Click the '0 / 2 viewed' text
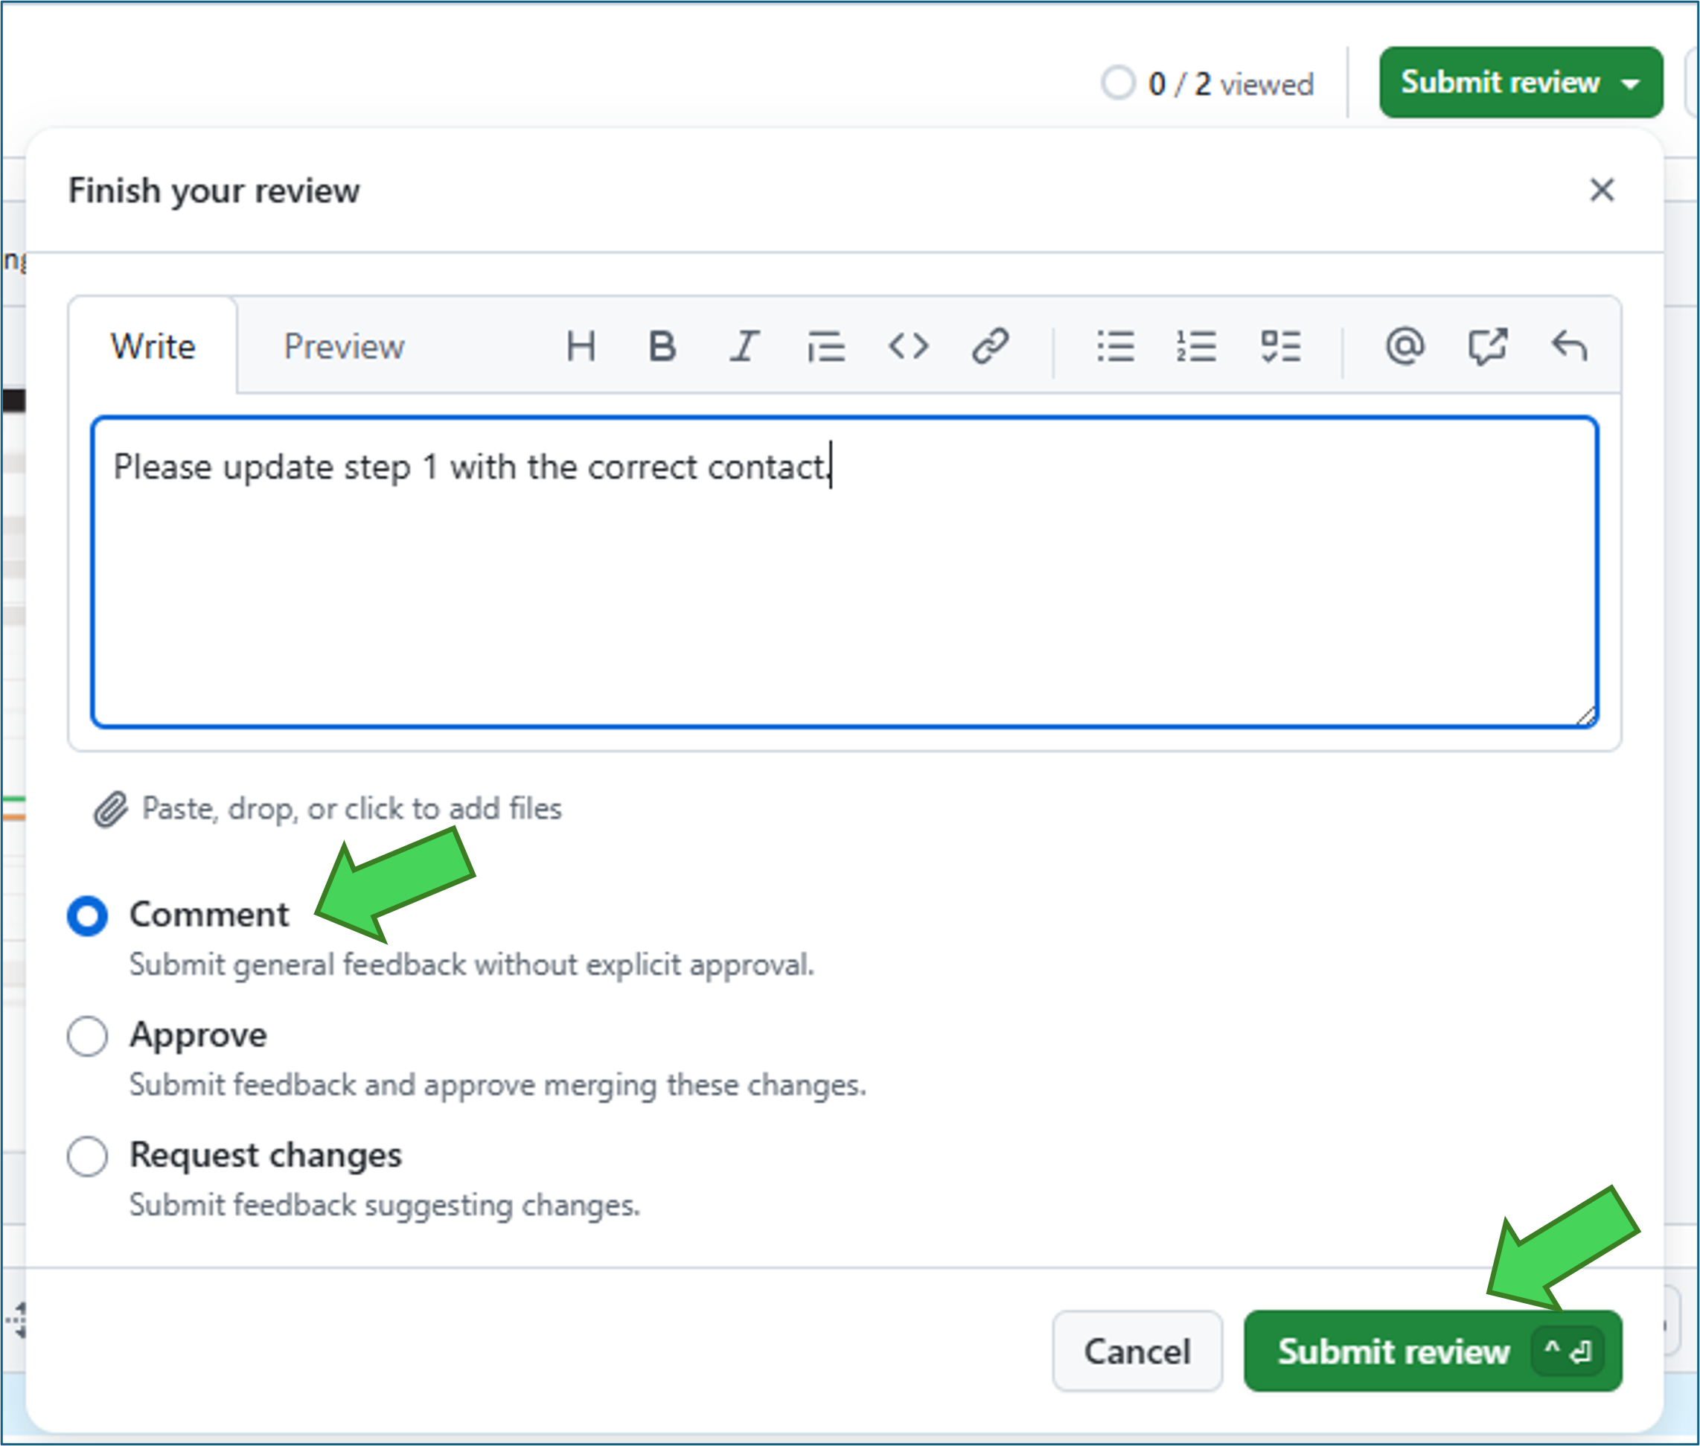The width and height of the screenshot is (1700, 1446). (x=1231, y=83)
